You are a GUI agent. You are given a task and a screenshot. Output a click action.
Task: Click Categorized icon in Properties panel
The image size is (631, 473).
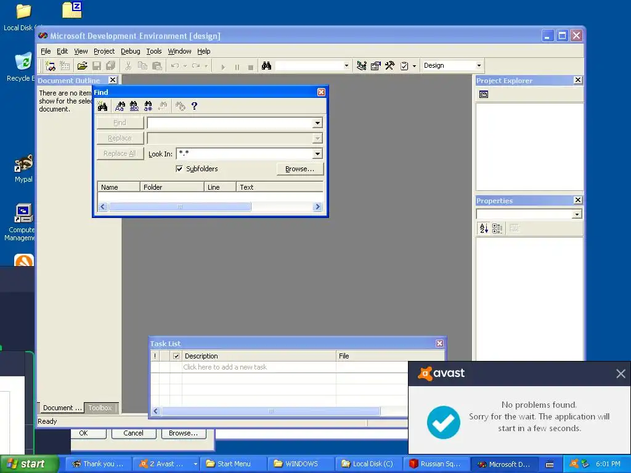point(497,228)
